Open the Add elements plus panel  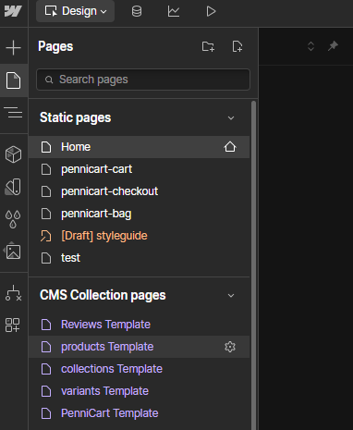click(13, 48)
